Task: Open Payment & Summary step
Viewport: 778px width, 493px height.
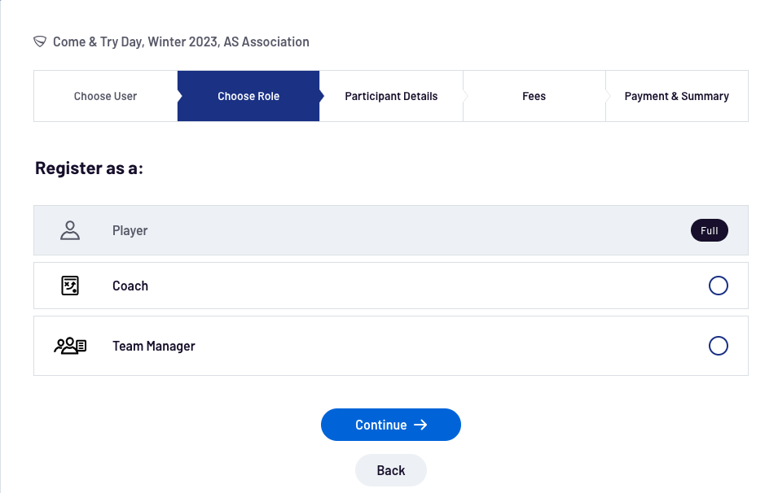Action: tap(676, 96)
